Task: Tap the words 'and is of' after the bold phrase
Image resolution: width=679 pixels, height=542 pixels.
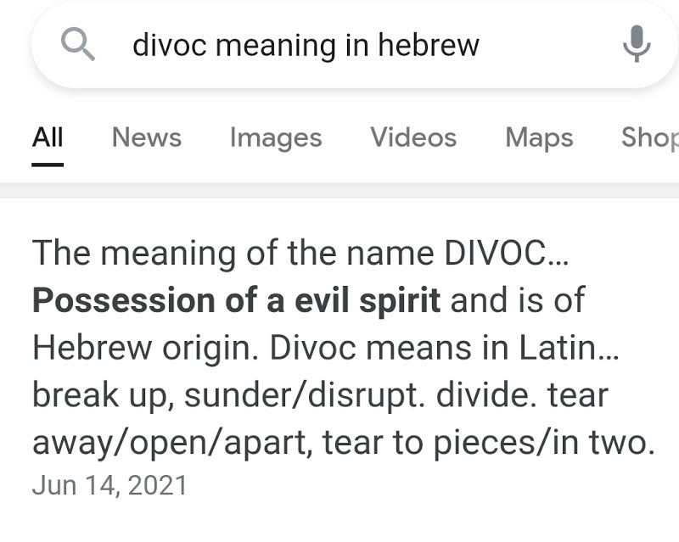Action: [518, 300]
